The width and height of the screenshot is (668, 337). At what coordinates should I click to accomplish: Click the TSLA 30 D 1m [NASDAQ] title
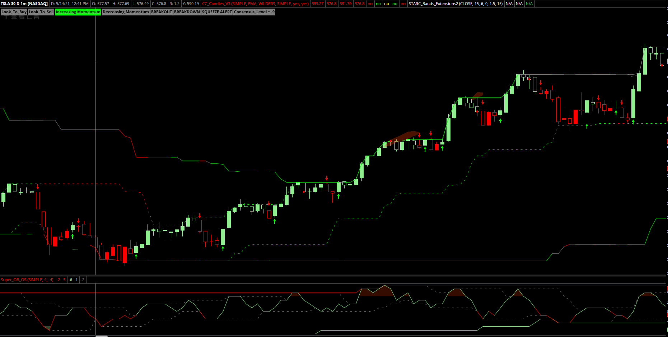(24, 4)
